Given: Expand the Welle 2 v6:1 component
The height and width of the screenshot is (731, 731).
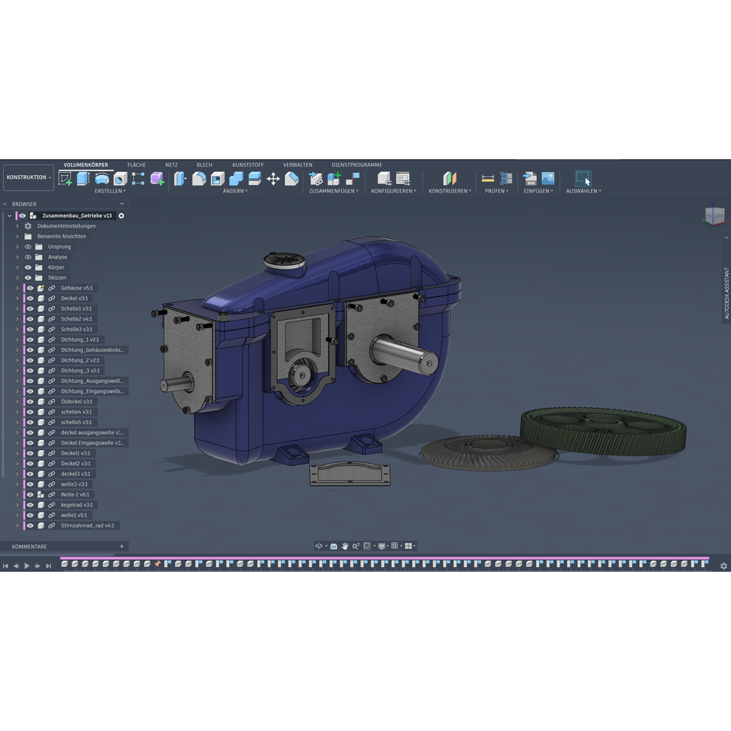Looking at the screenshot, I should (18, 495).
